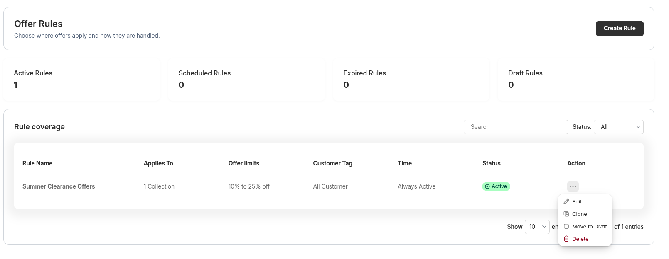Click the Status column header
This screenshot has width=669, height=259.
pos(492,163)
